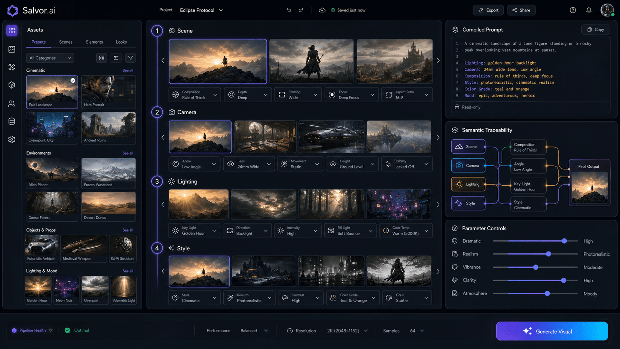The height and width of the screenshot is (349, 620).
Task: Open the notifications bell
Action: tap(589, 10)
